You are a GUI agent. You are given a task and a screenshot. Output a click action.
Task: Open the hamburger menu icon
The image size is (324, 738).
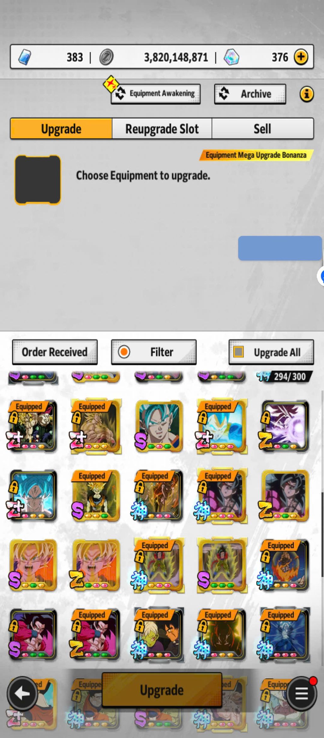pos(301,694)
